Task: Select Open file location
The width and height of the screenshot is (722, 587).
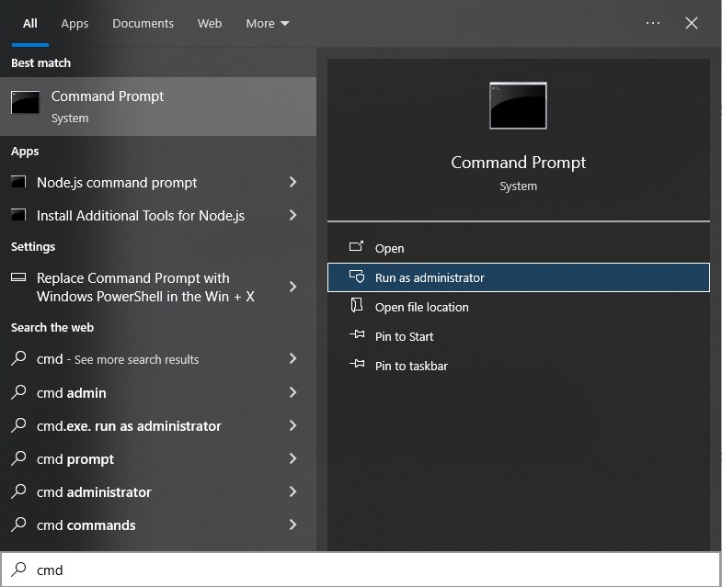Action: click(x=519, y=307)
